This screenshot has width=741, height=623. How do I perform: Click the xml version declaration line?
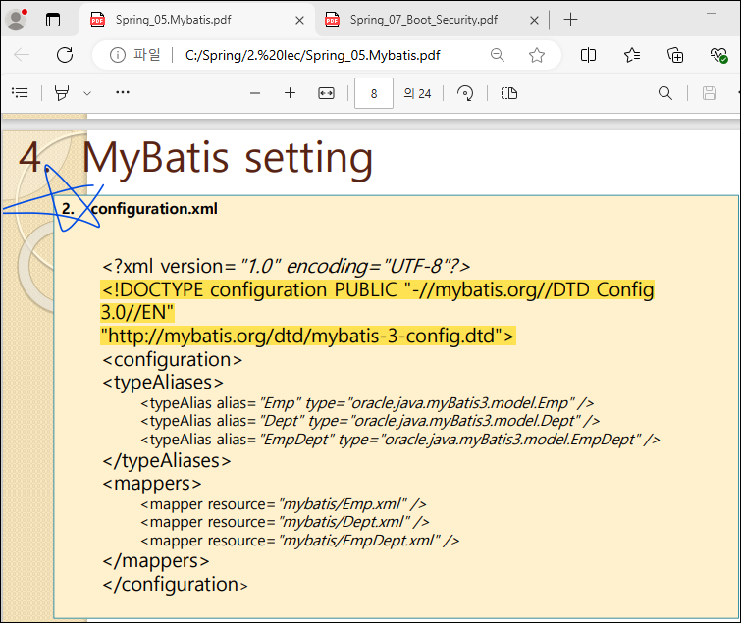287,267
